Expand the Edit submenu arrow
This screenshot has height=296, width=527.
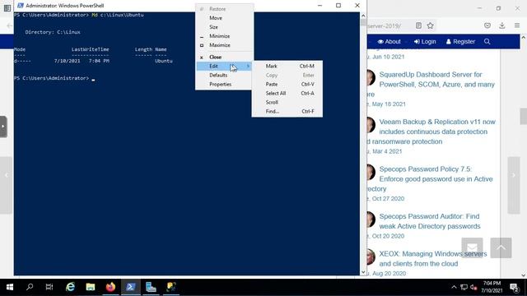[x=248, y=66]
